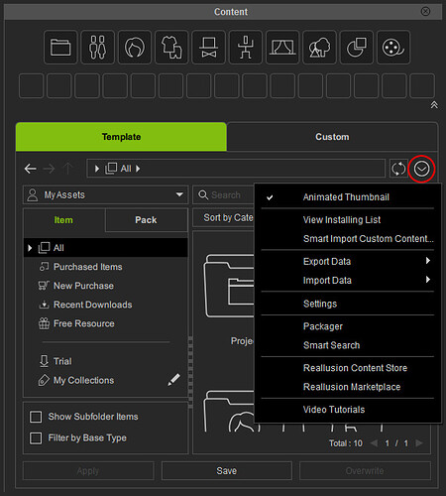The image size is (446, 496).
Task: Collapse the category bar with double chevron
Action: pyautogui.click(x=434, y=105)
